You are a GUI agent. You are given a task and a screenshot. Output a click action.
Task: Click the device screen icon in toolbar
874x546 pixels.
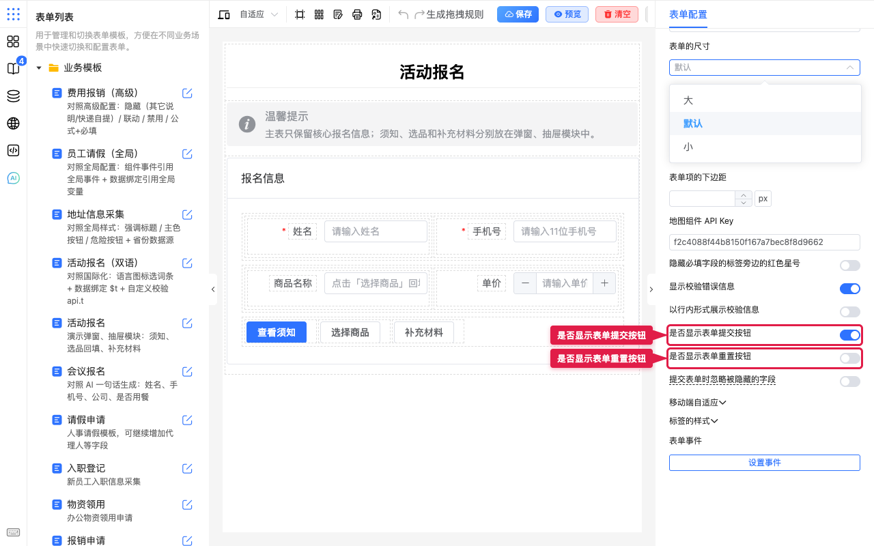(x=224, y=14)
